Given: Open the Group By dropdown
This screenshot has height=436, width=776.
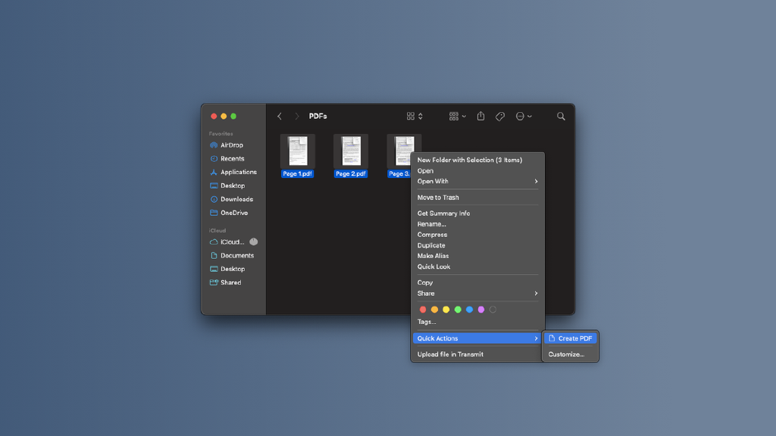Looking at the screenshot, I should pyautogui.click(x=457, y=116).
